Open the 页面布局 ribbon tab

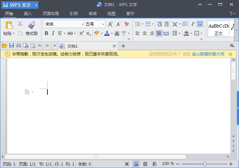pyautogui.click(x=50, y=14)
